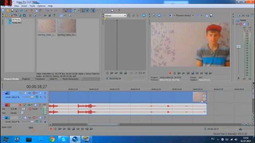Click Play in the Trimmer window transport

click(116, 73)
